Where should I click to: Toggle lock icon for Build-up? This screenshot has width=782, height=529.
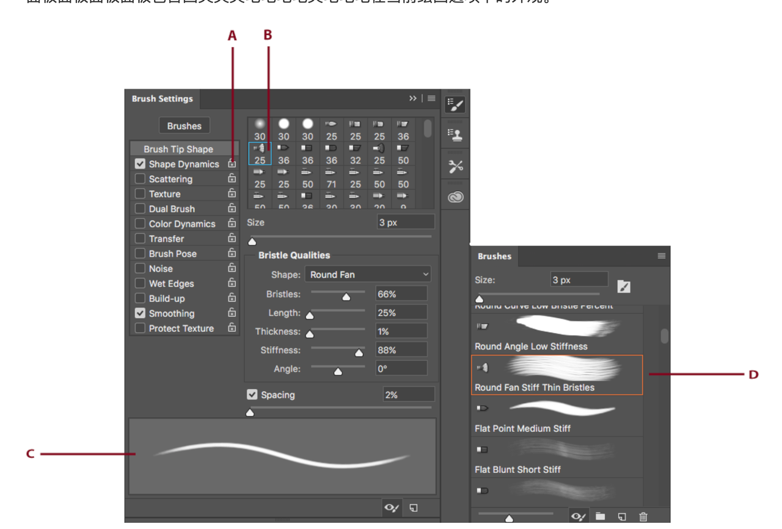[x=232, y=297]
